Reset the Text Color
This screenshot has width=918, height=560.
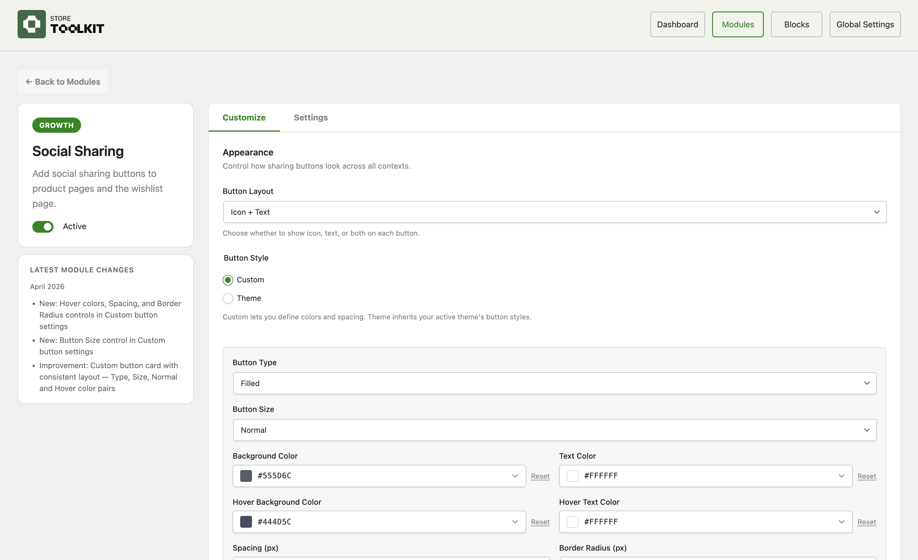click(x=867, y=476)
